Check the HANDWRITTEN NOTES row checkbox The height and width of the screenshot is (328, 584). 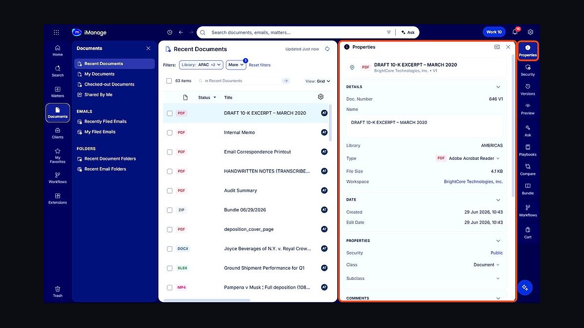click(170, 172)
